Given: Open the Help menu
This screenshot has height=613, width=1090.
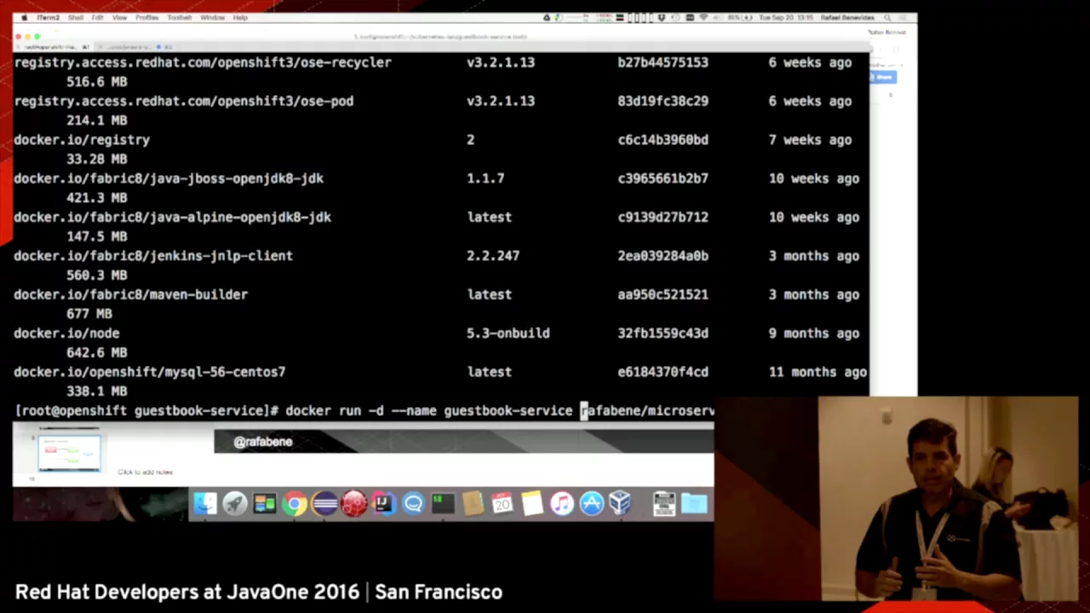Looking at the screenshot, I should click(x=240, y=17).
